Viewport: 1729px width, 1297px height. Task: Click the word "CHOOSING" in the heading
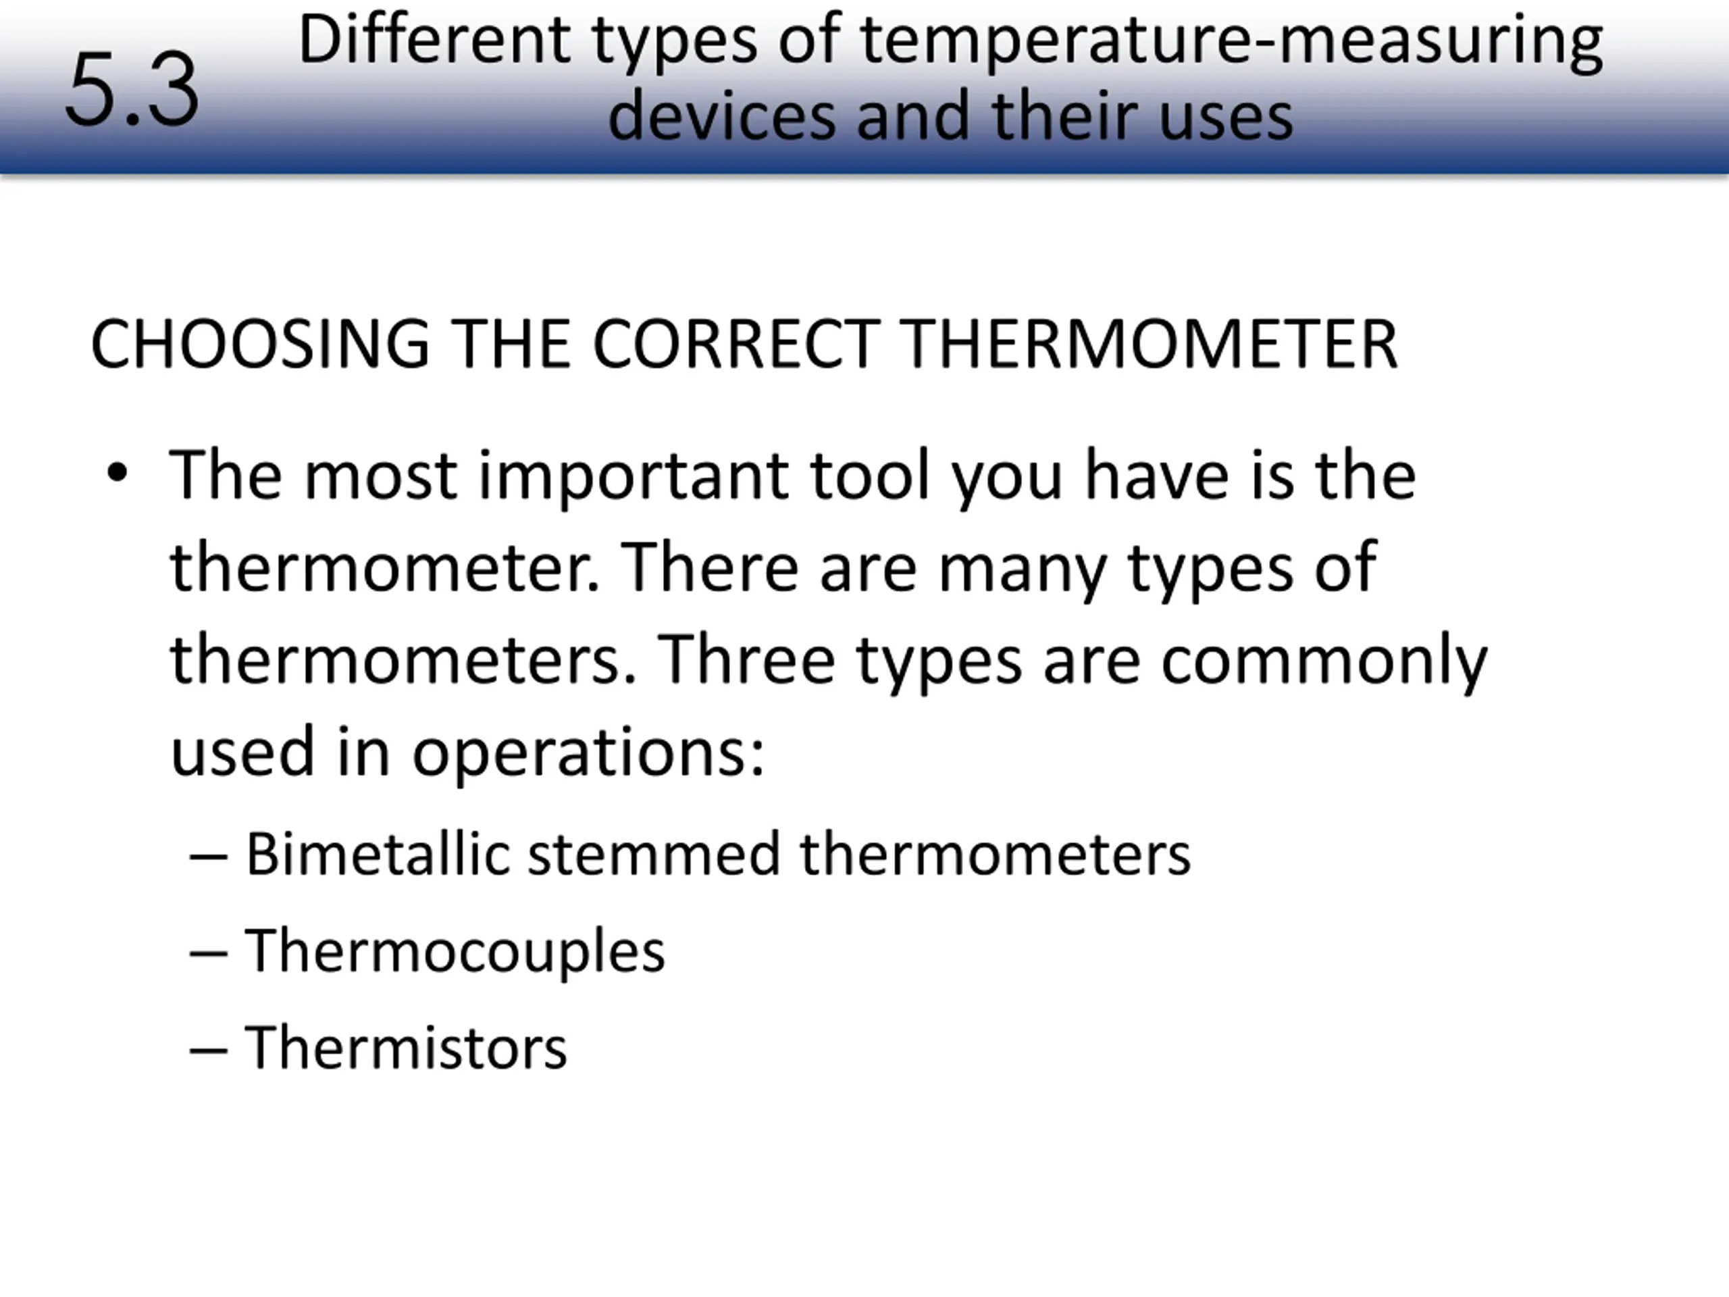point(259,344)
